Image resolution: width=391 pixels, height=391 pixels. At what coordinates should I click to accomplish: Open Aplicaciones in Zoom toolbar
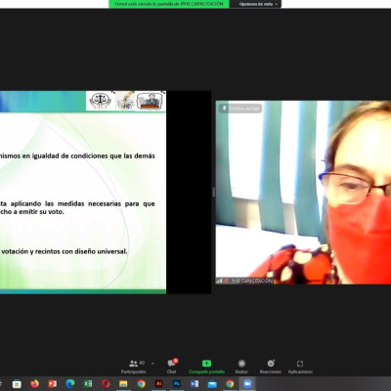[x=300, y=367]
